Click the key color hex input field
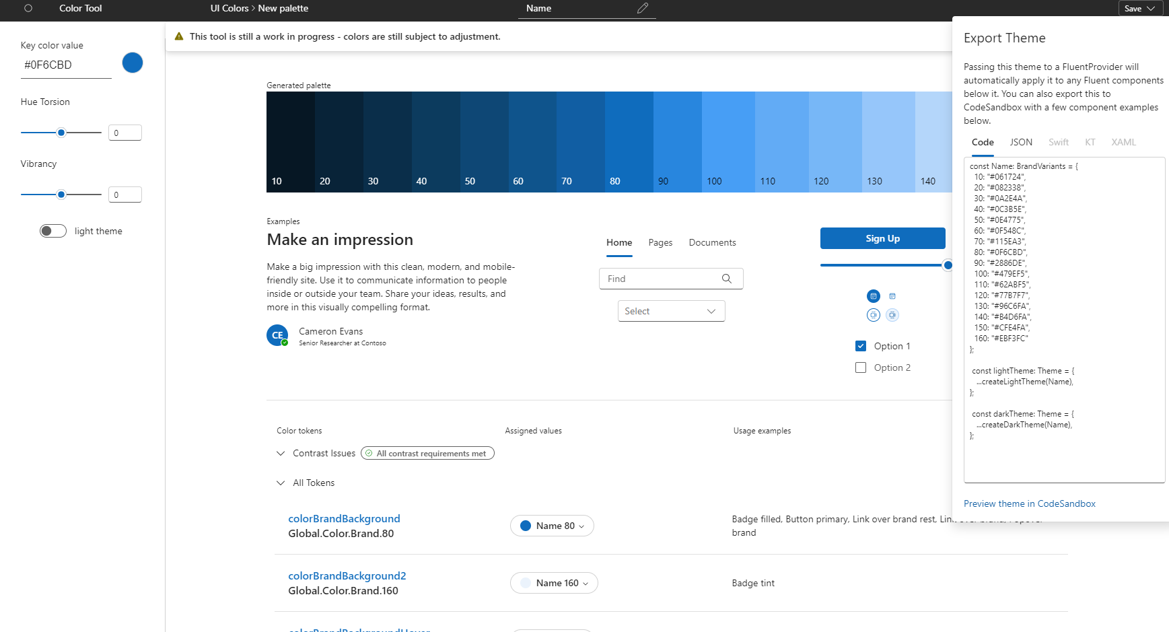The image size is (1169, 632). coord(66,65)
